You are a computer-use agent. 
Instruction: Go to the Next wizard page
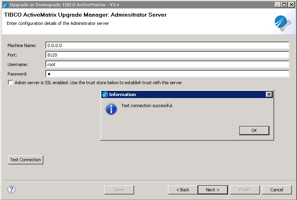coord(213,190)
